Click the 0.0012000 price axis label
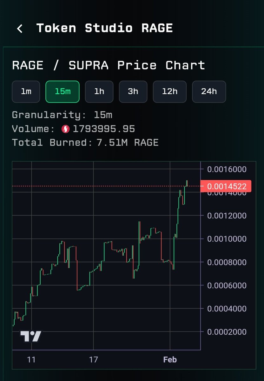Screen dimensions: 264x381 [227, 216]
